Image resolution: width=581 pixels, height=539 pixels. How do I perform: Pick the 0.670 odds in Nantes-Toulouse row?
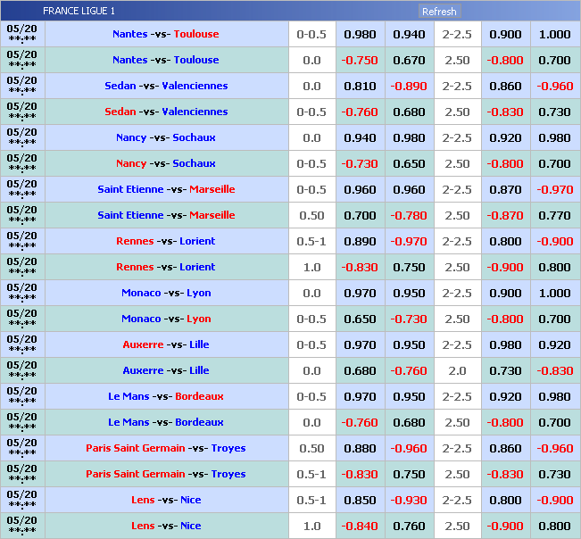(x=409, y=61)
